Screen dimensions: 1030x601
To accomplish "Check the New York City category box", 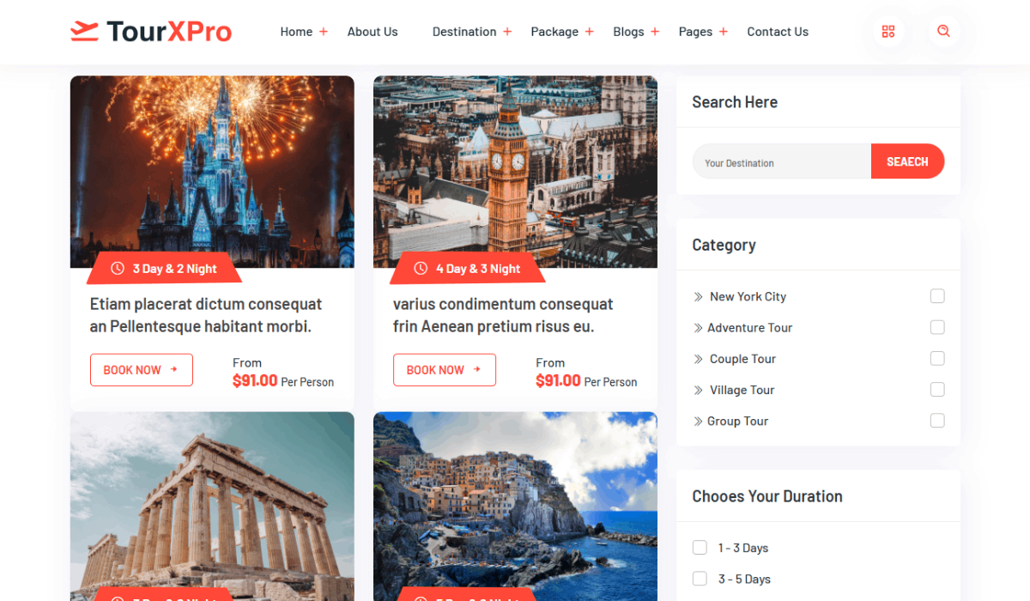I will [937, 296].
